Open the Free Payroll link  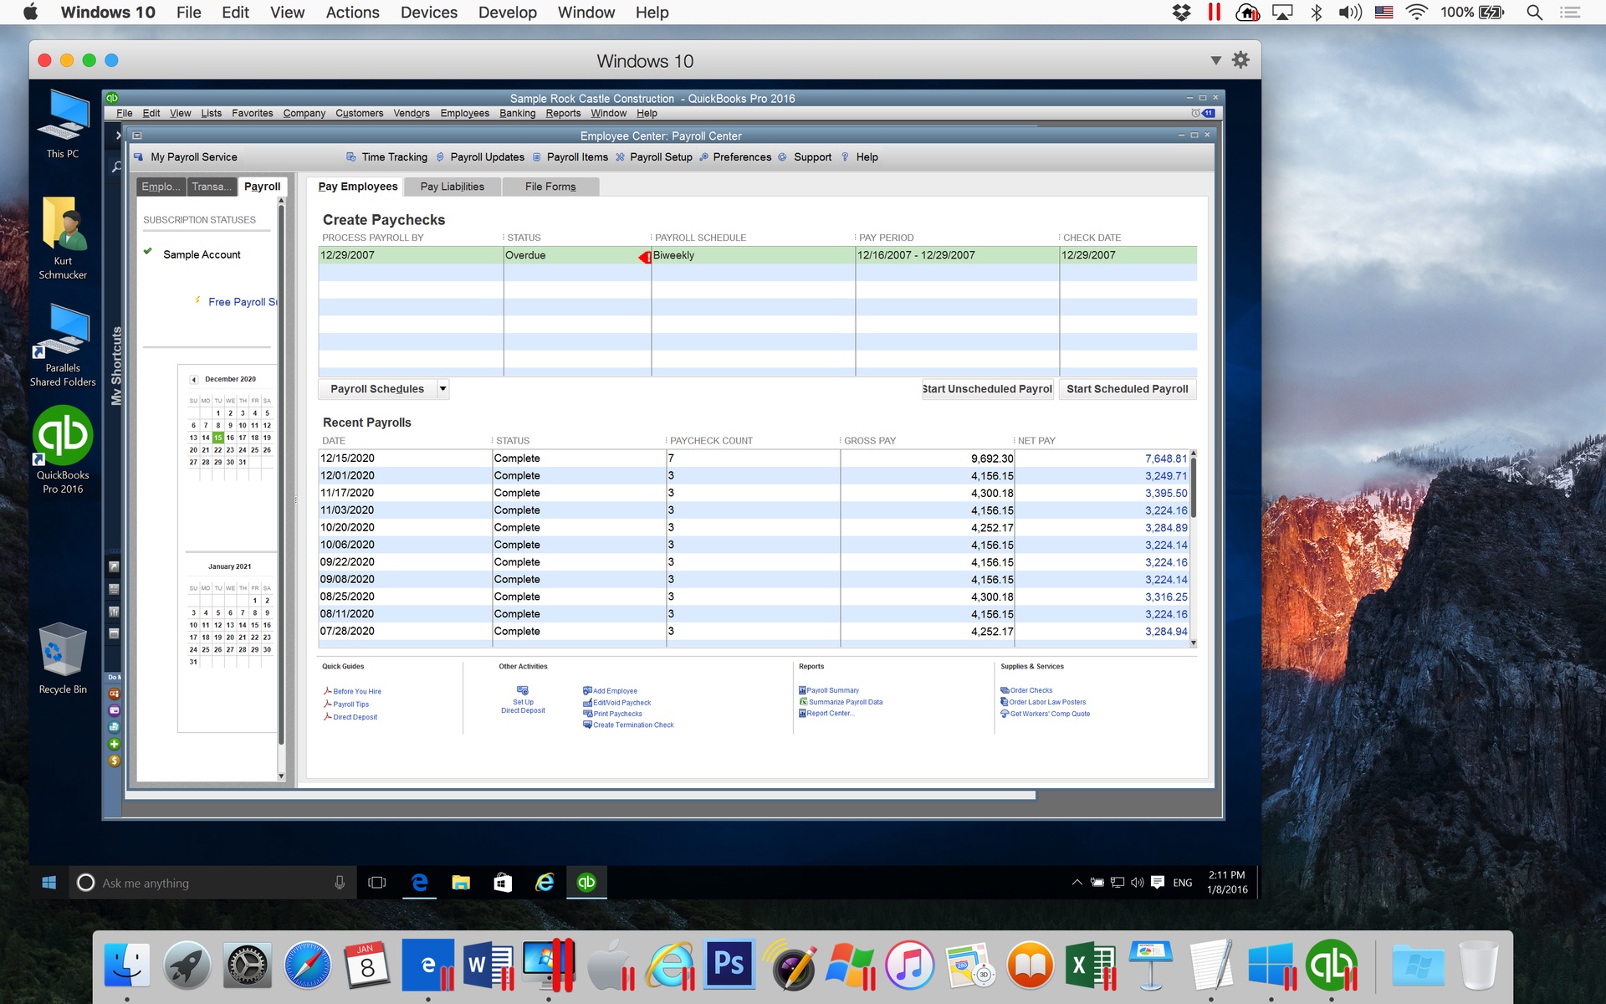(x=242, y=302)
